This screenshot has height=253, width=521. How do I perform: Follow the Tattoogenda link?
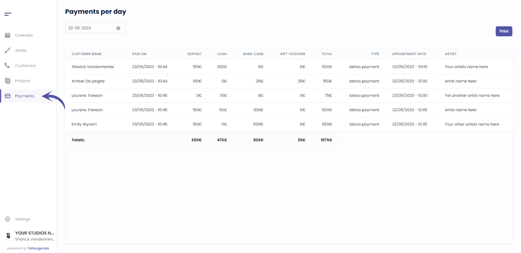(38, 248)
